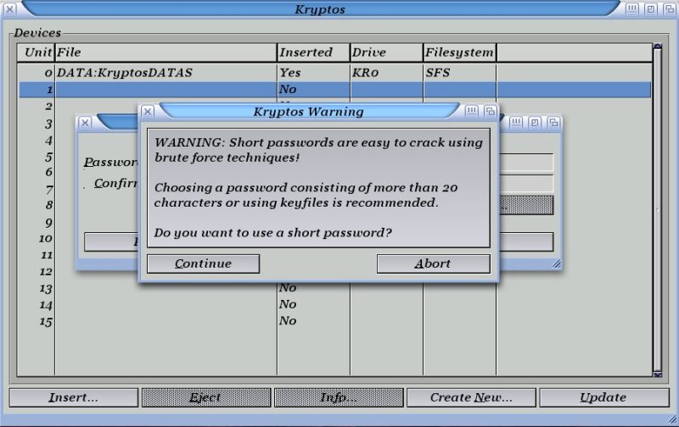This screenshot has width=679, height=427.
Task: Select unit 13 row in device list
Action: click(334, 288)
